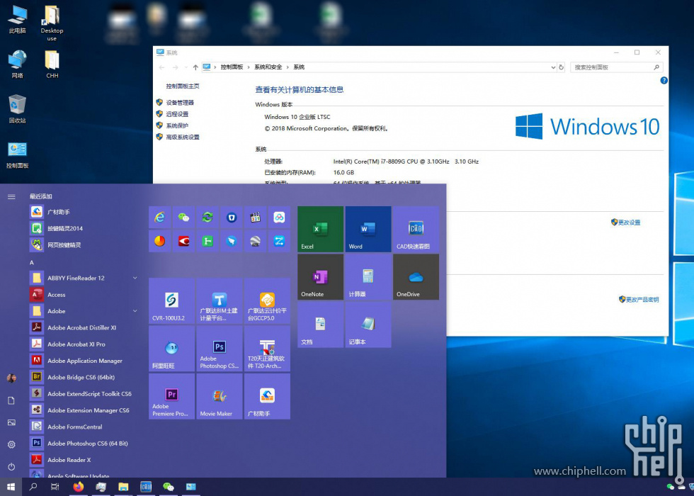Open Start menu power button
Viewport: 694px width, 496px height.
pos(11,467)
